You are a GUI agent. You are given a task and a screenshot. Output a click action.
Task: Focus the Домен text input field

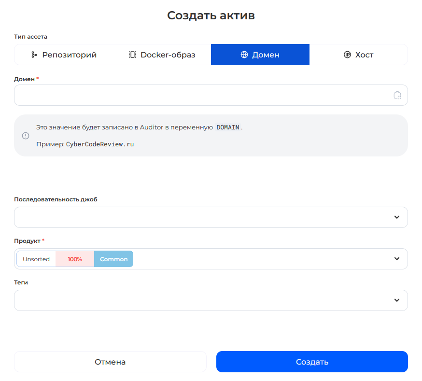tap(203, 95)
